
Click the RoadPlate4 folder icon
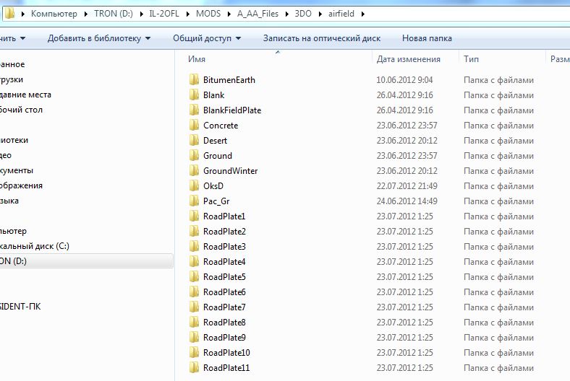(194, 261)
